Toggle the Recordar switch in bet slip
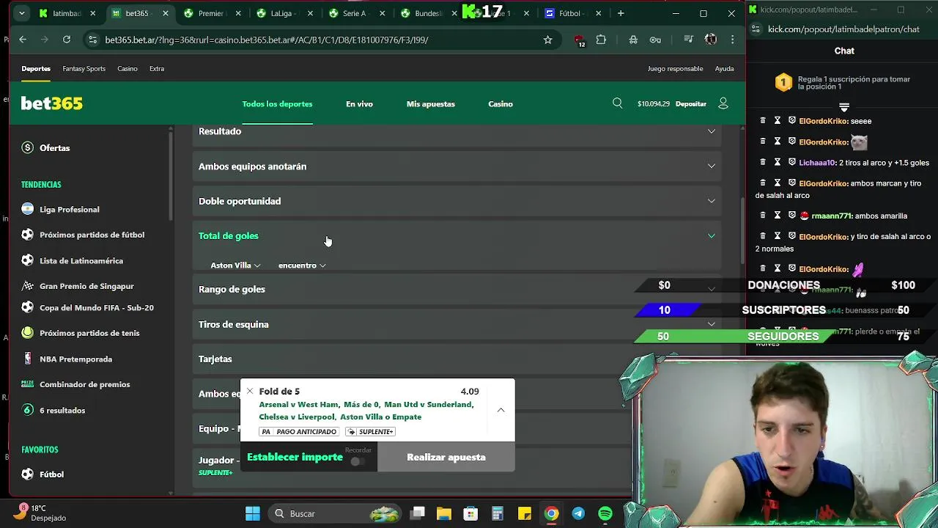938x528 pixels. 358,461
